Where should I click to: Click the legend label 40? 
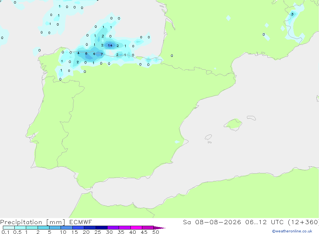(132, 232)
